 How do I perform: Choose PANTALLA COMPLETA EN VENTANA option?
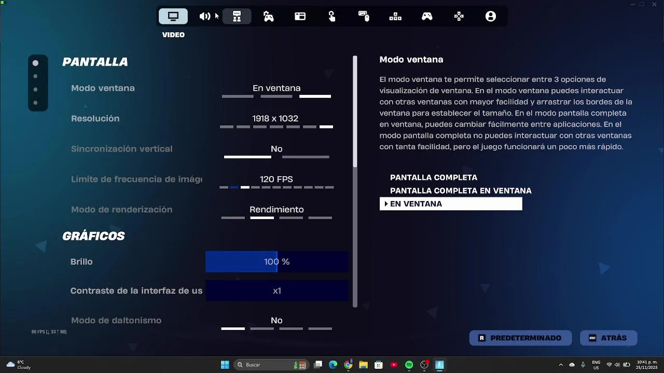(x=461, y=191)
